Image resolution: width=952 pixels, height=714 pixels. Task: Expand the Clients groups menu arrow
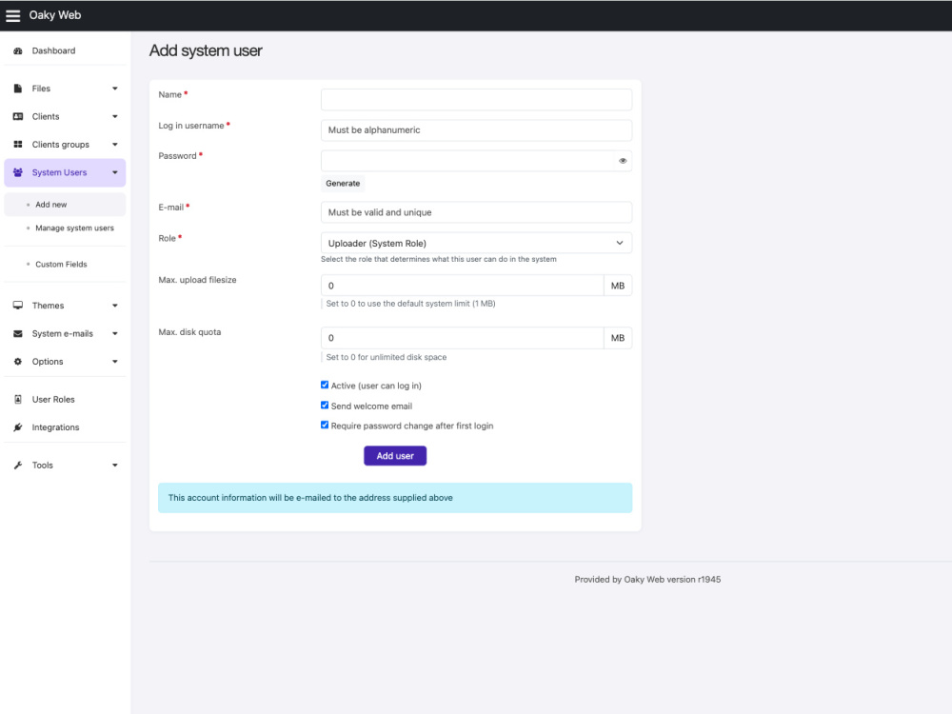pos(115,145)
